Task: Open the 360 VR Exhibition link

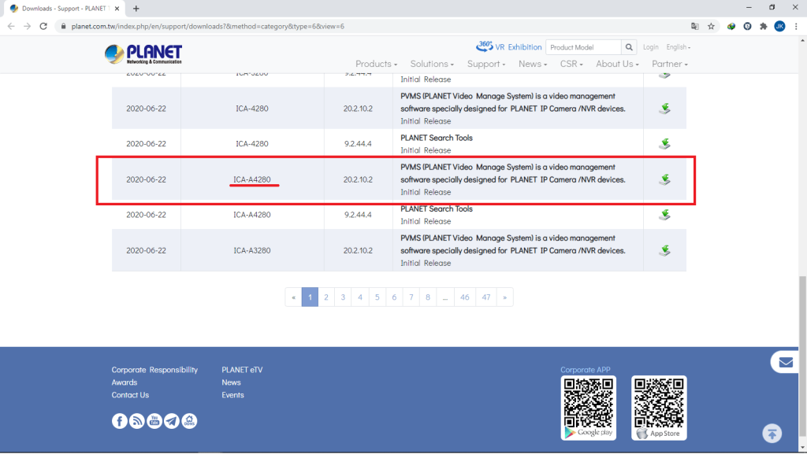Action: point(508,46)
